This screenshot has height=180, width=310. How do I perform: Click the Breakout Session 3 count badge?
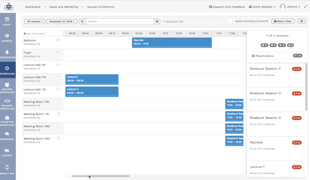point(296,93)
